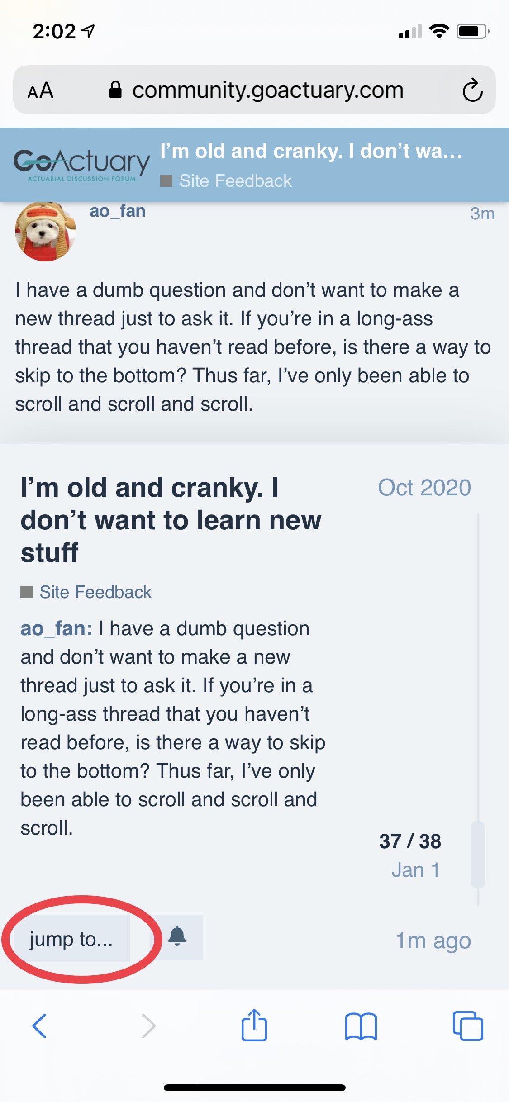Tap the Safari reload page icon
The width and height of the screenshot is (509, 1102).
point(472,90)
